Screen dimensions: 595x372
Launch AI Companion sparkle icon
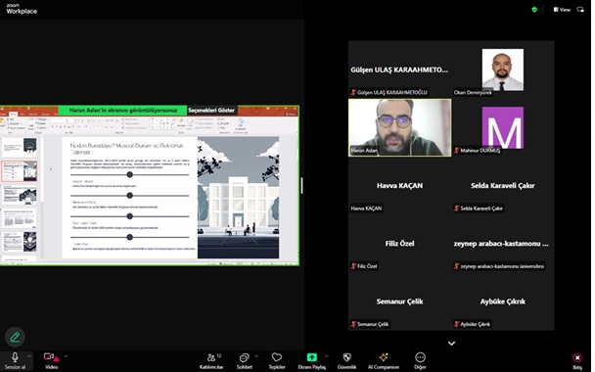(384, 357)
